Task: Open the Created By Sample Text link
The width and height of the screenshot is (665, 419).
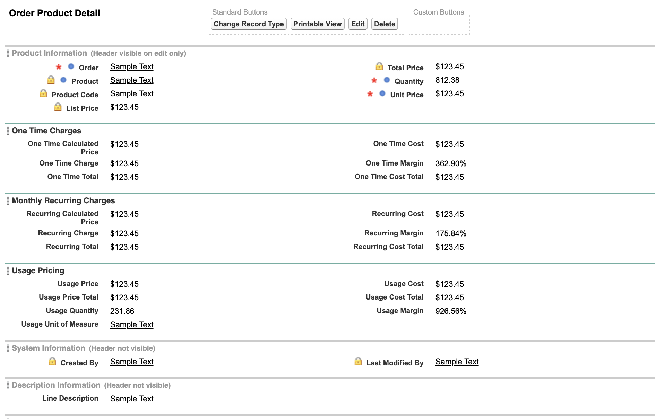Action: click(x=132, y=362)
